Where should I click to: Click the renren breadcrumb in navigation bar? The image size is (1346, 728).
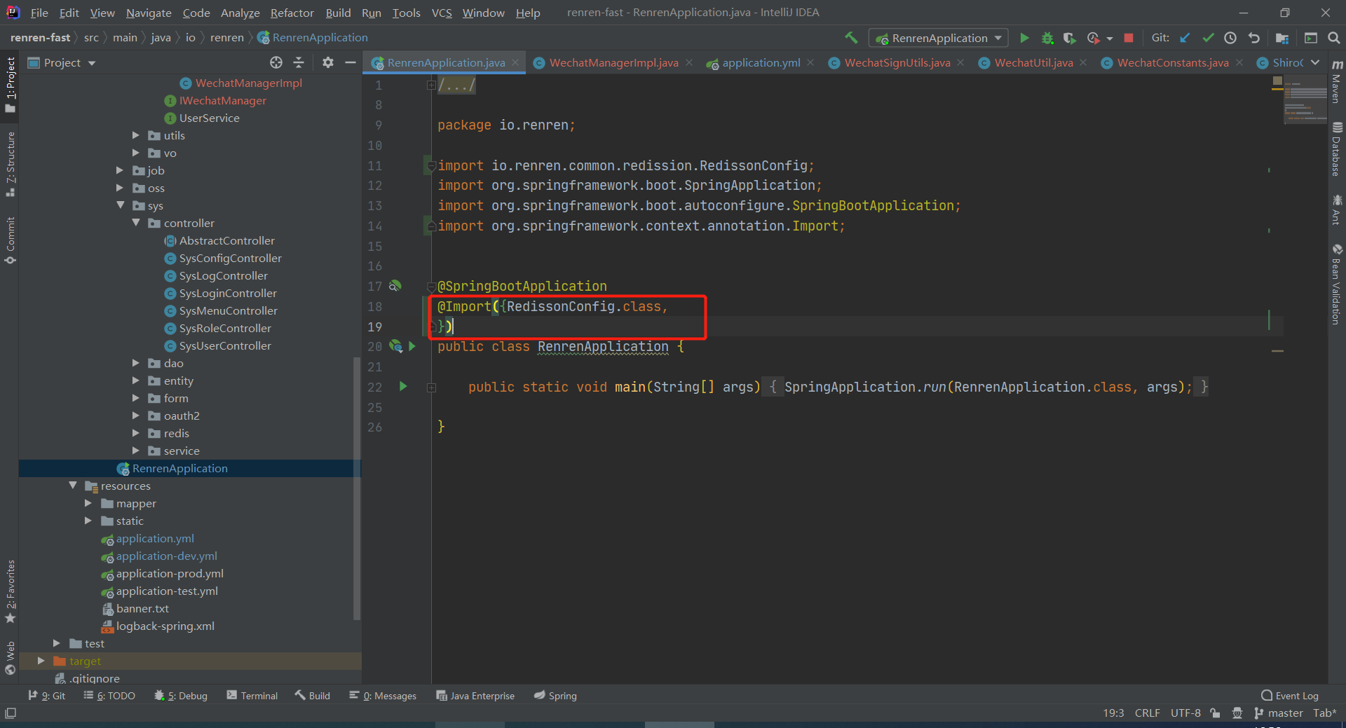tap(227, 38)
